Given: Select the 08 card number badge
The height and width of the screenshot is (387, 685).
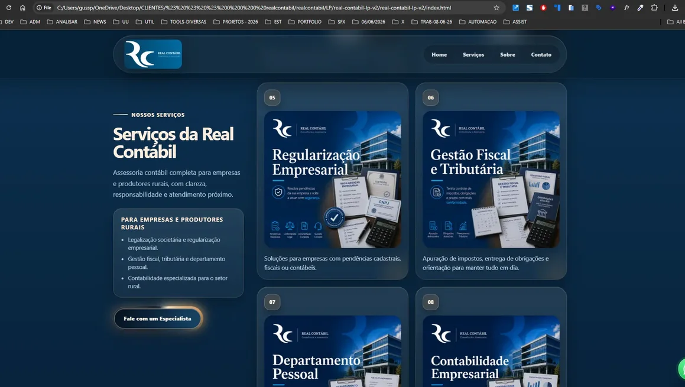Looking at the screenshot, I should click(x=431, y=302).
